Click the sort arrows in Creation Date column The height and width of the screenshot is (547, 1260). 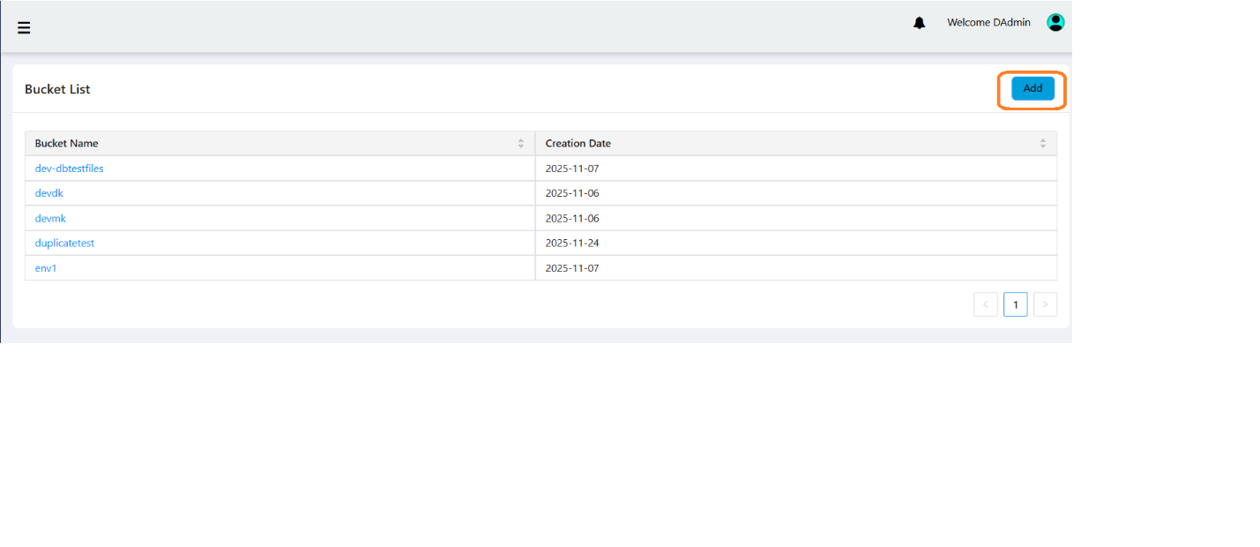[1043, 144]
